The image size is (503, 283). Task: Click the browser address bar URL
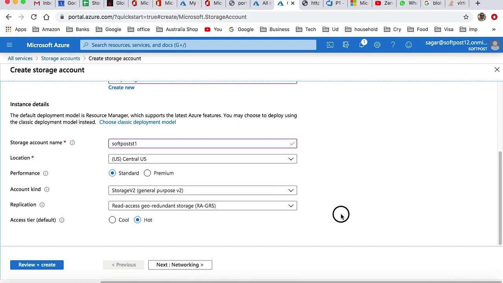(x=157, y=17)
